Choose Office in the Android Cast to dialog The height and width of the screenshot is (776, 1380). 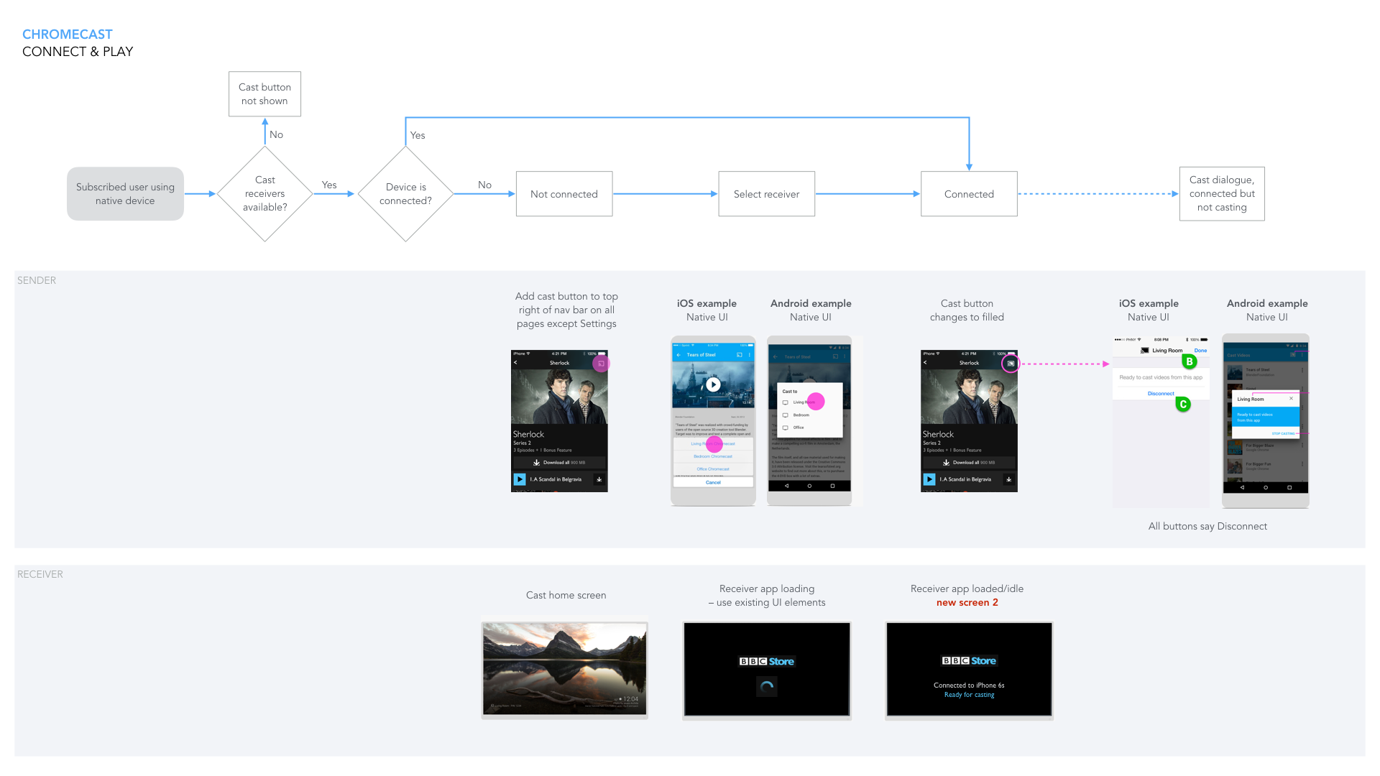(x=809, y=428)
